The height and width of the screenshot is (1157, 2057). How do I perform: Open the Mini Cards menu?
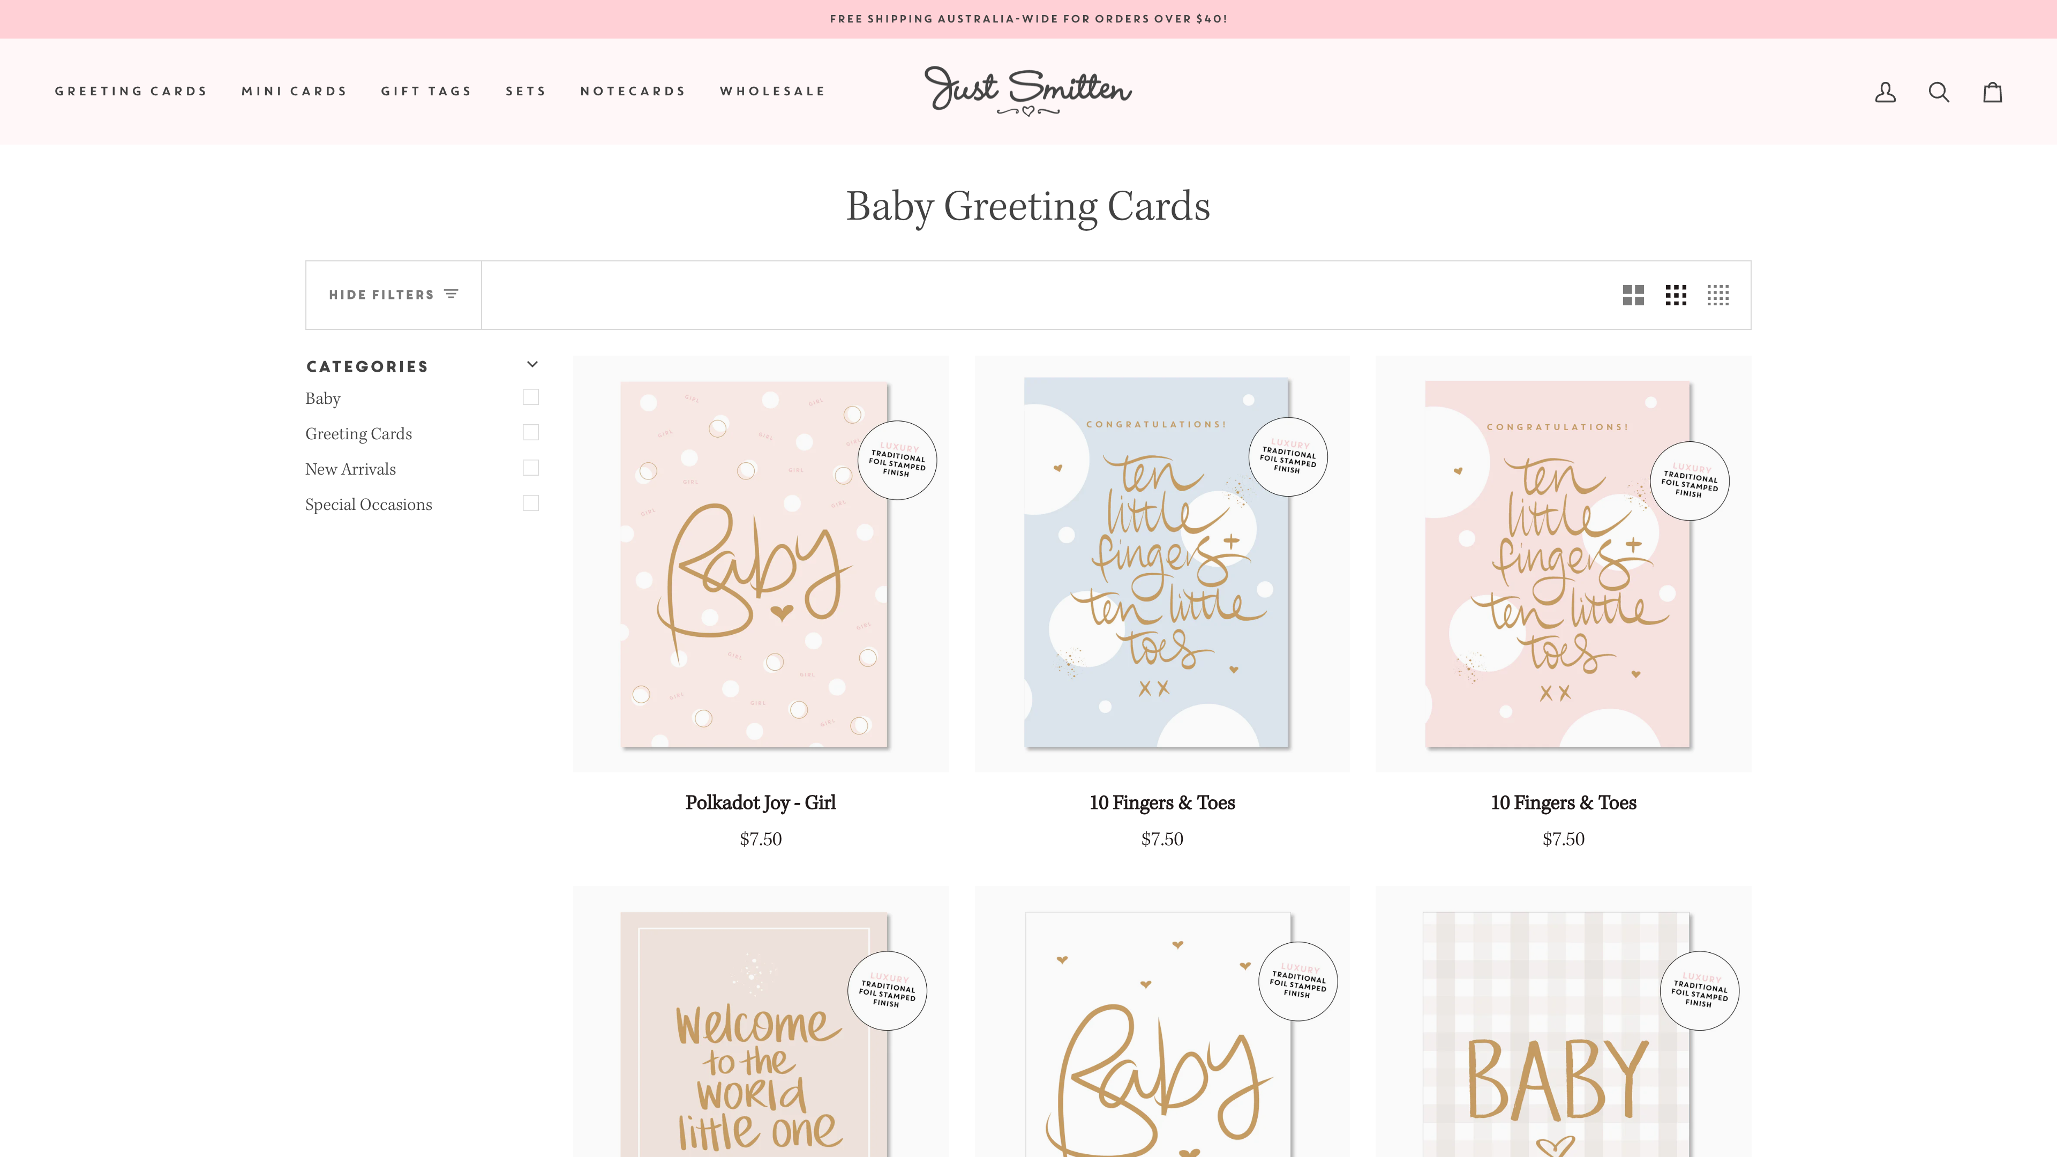pos(294,91)
